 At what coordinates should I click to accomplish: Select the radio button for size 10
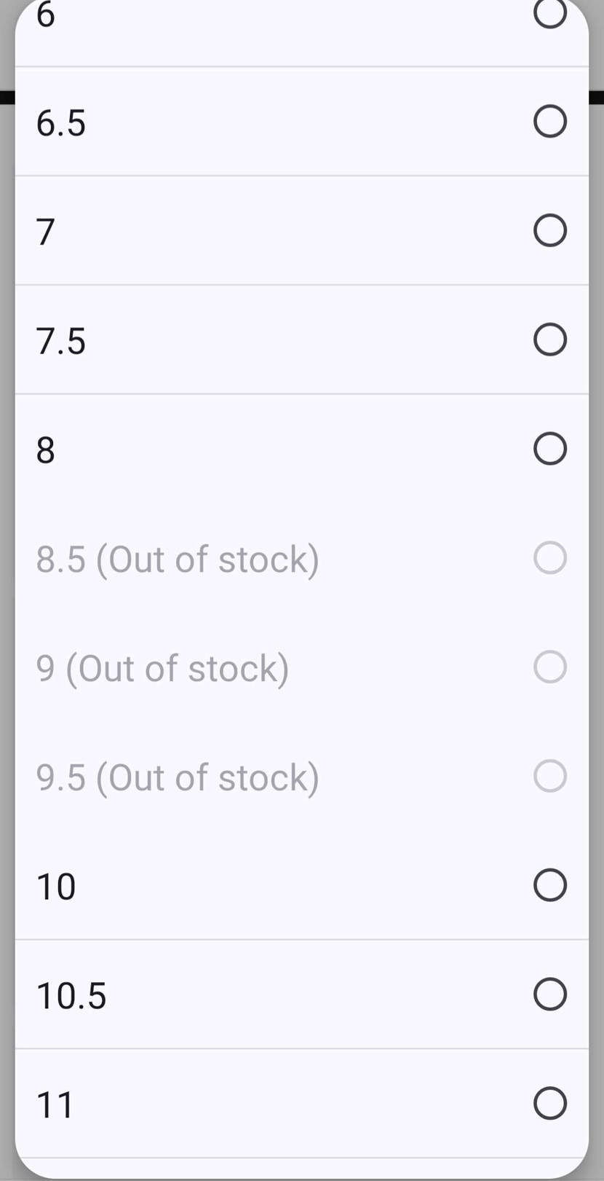click(549, 885)
